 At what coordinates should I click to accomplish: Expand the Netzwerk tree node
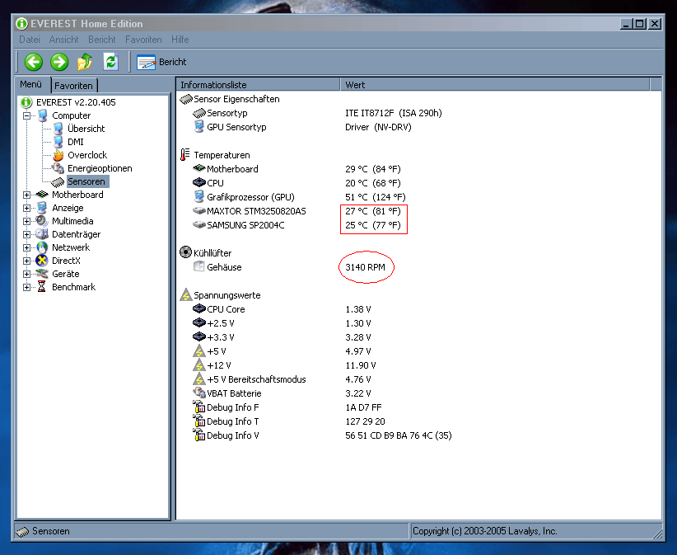(x=27, y=247)
